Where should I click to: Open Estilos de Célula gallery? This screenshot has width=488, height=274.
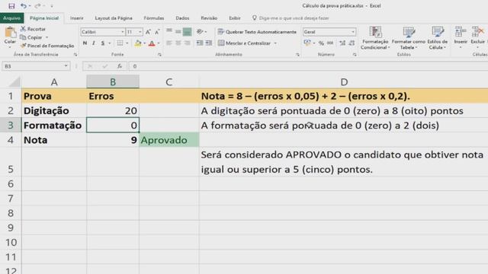437,38
